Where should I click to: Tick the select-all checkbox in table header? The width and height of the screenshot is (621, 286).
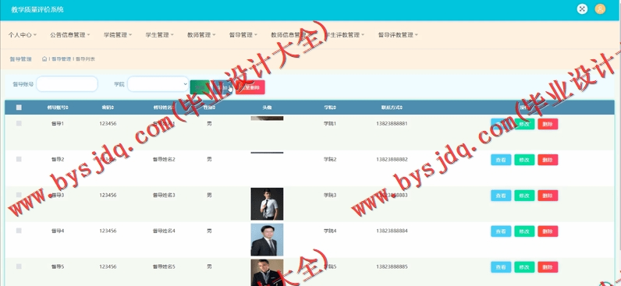(x=19, y=108)
